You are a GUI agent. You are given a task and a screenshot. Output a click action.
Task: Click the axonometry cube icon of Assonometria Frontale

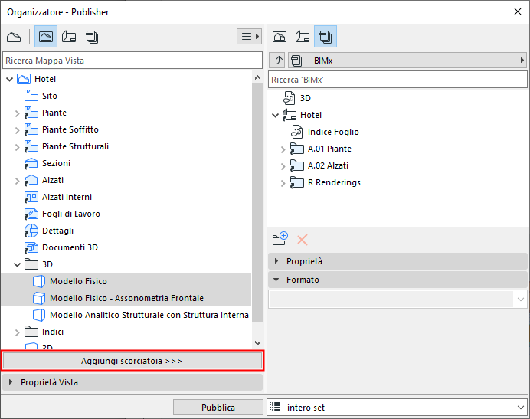(39, 298)
